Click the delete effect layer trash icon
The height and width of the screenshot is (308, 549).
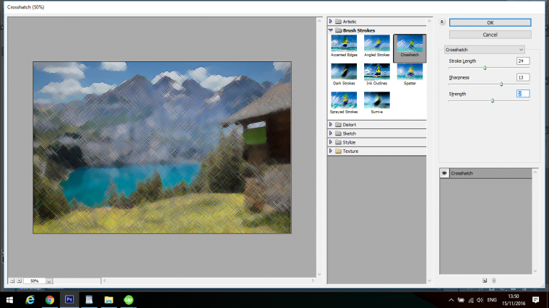[x=493, y=281]
